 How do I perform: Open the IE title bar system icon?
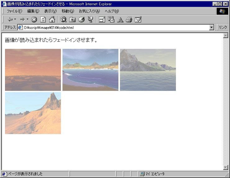click(4, 4)
